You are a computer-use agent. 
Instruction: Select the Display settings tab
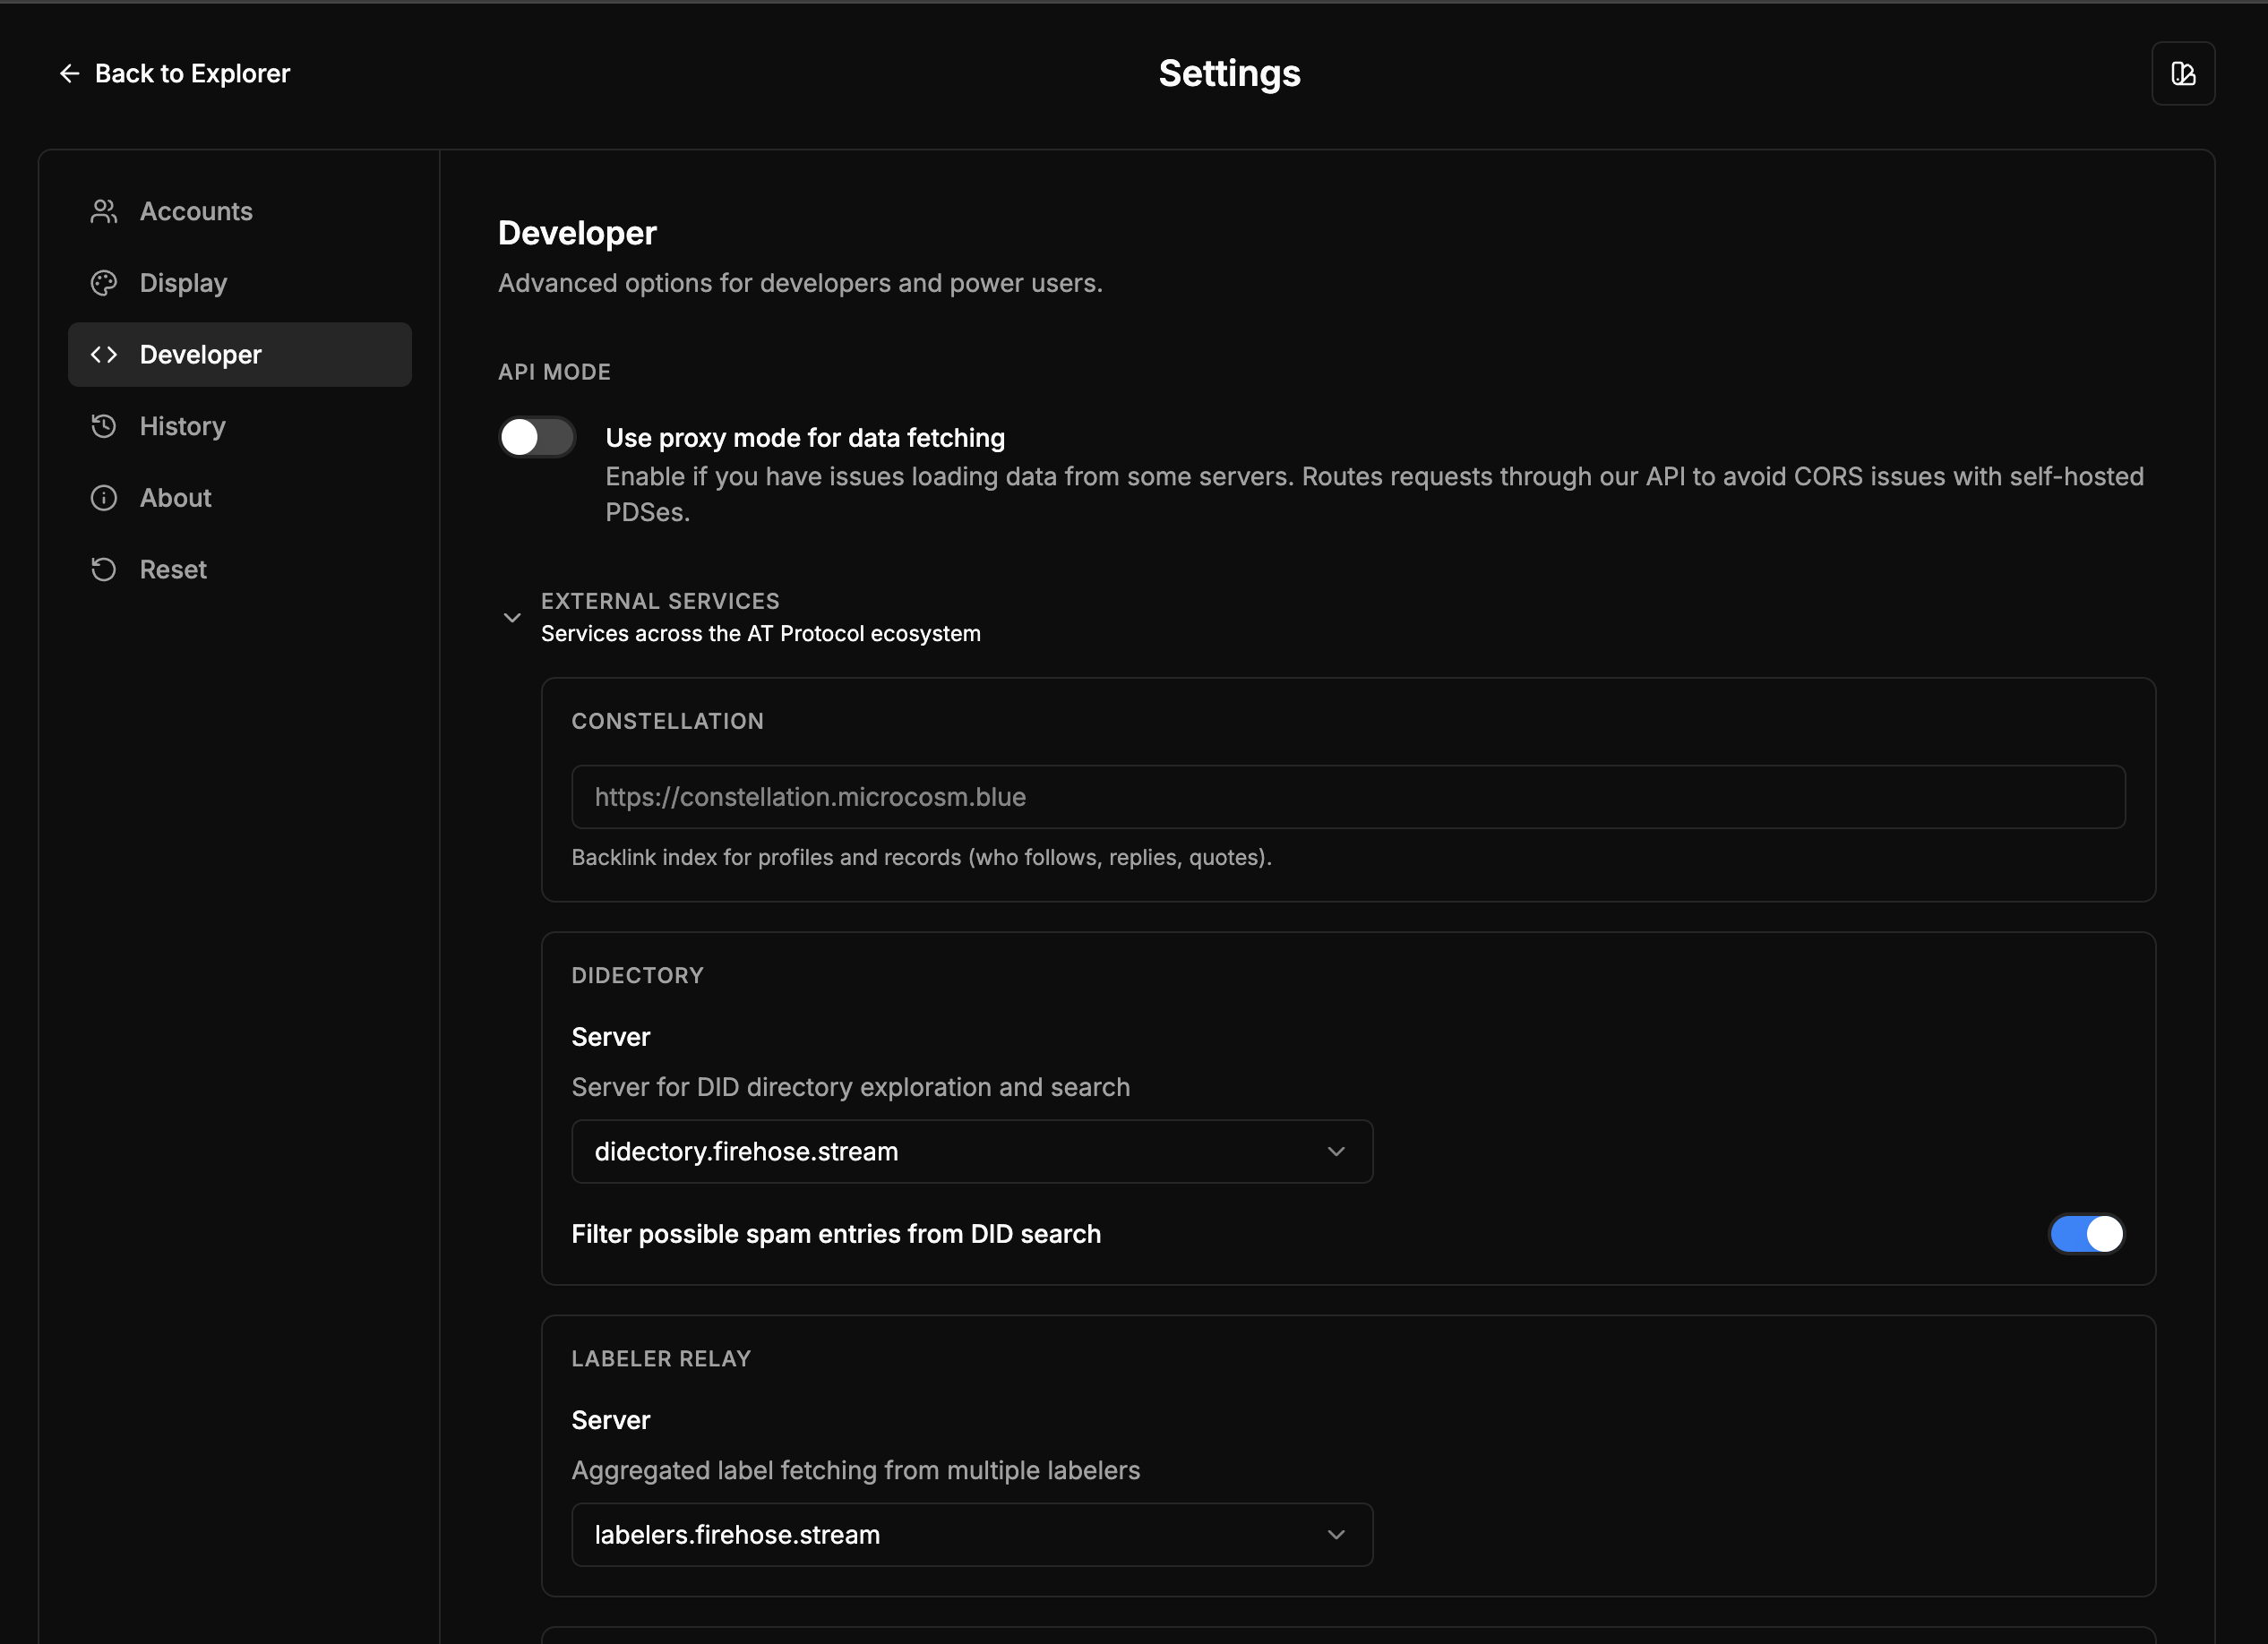[x=184, y=284]
